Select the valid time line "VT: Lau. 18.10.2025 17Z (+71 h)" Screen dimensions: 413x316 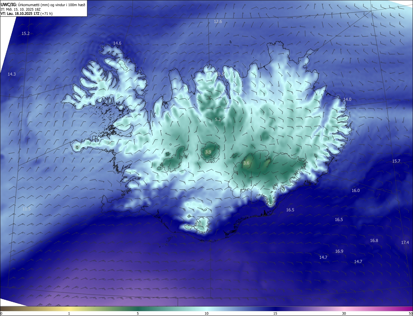pos(26,14)
